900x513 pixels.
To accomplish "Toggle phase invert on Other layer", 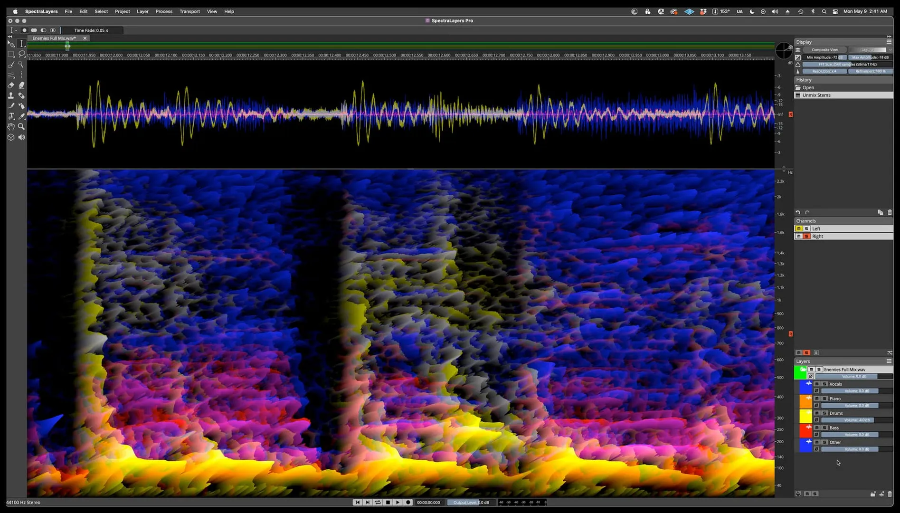I will click(x=816, y=449).
